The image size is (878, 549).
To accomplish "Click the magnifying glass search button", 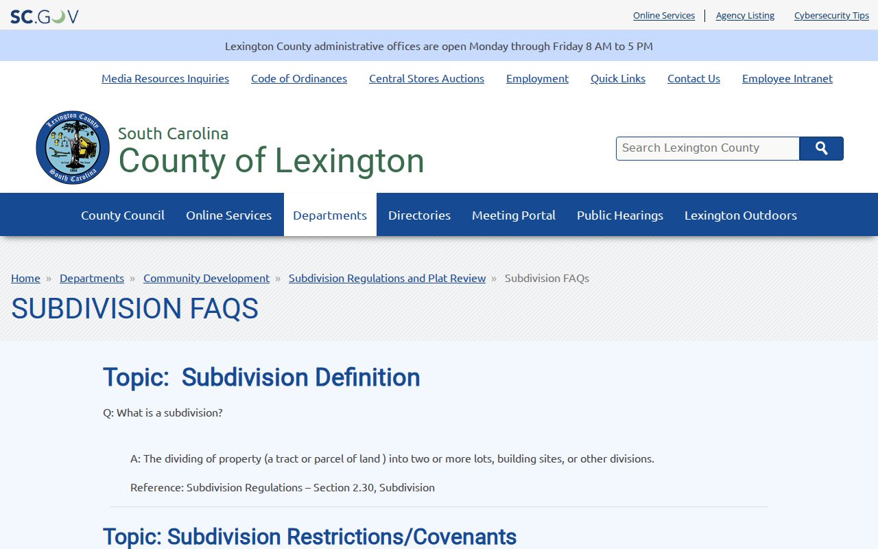I will [822, 148].
